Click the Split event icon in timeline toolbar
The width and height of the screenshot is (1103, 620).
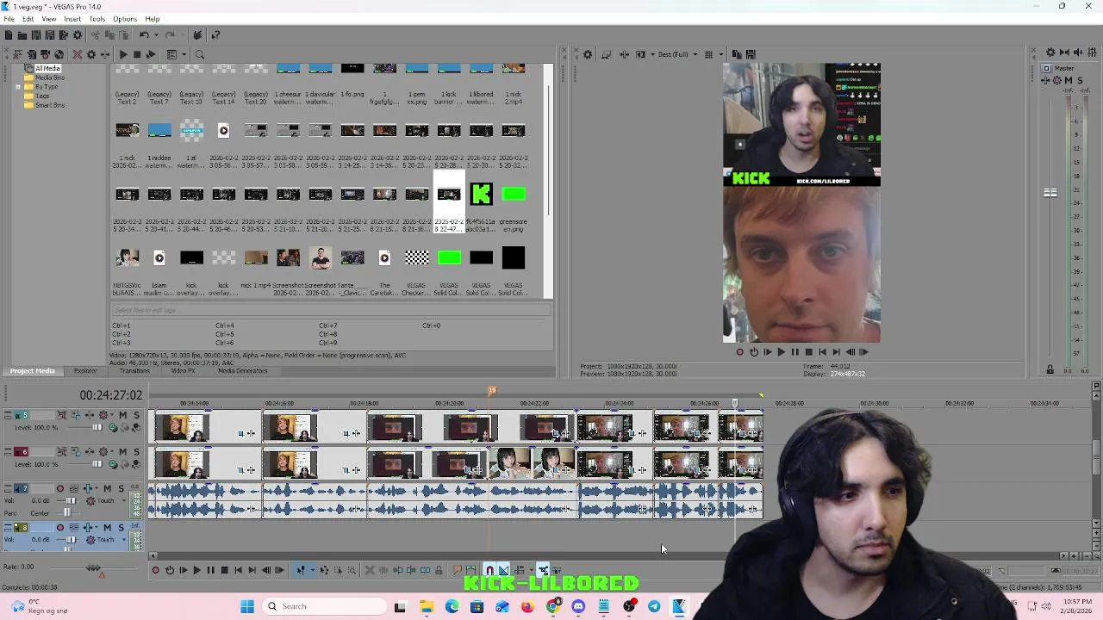(x=425, y=570)
